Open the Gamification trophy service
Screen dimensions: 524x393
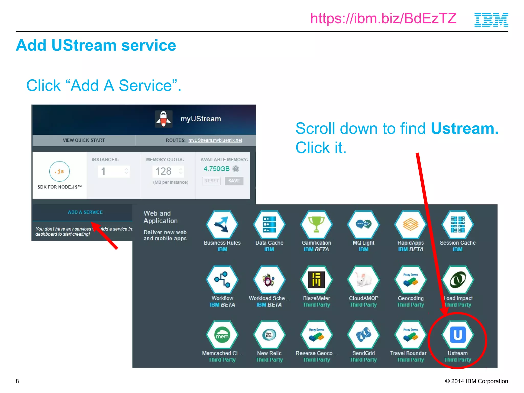(x=316, y=225)
